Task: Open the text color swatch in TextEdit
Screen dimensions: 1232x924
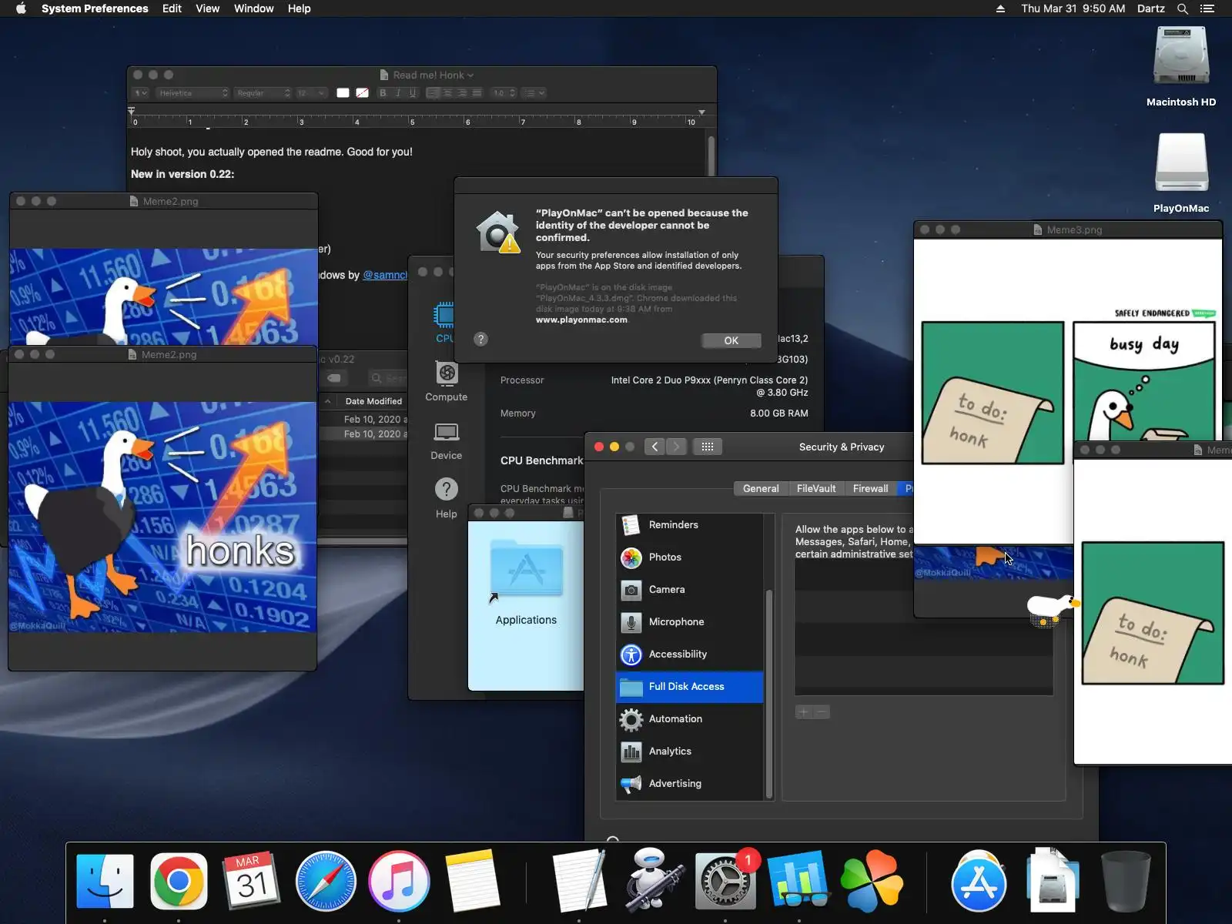Action: coord(343,93)
